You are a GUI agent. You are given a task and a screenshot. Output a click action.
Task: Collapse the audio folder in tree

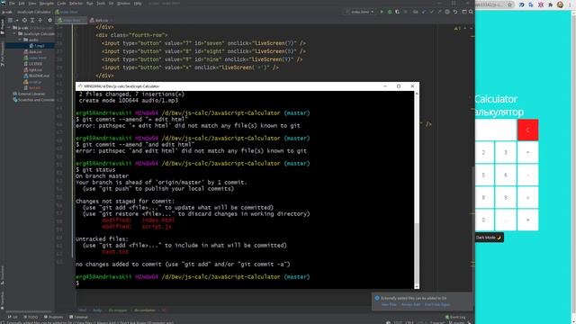[20, 40]
